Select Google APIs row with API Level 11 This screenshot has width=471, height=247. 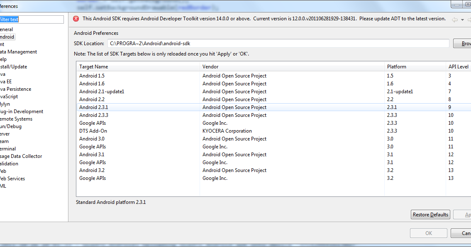coord(273,147)
